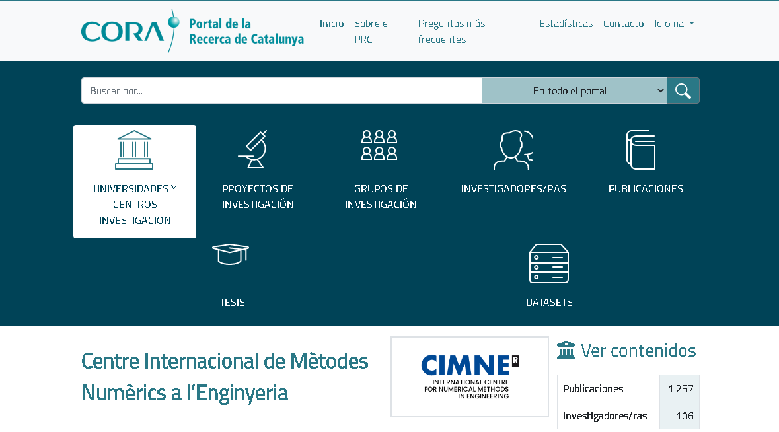The height and width of the screenshot is (432, 779).
Task: Open the Investigadores/ras row in Ver contenidos
Action: click(628, 415)
